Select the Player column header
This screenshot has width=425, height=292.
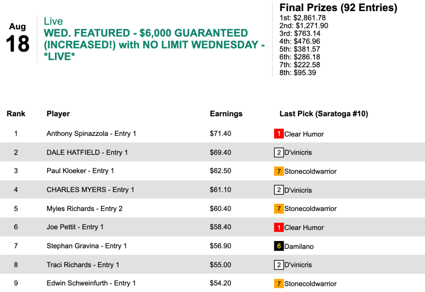click(x=58, y=113)
